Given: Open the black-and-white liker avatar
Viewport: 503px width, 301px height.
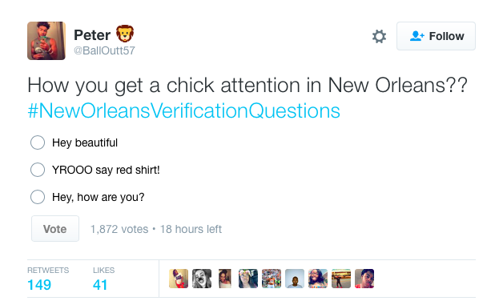Looking at the screenshot, I should 202,279.
